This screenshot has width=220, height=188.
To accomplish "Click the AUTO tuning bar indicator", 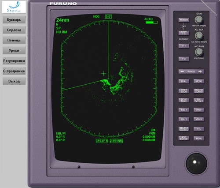I will click(x=151, y=23).
